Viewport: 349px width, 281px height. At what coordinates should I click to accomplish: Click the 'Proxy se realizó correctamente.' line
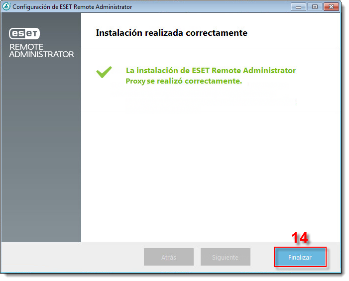(184, 81)
